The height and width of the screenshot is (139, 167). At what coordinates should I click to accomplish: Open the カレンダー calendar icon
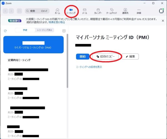(98, 10)
